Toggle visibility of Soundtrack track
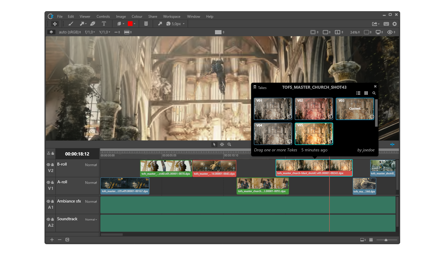 click(48, 219)
